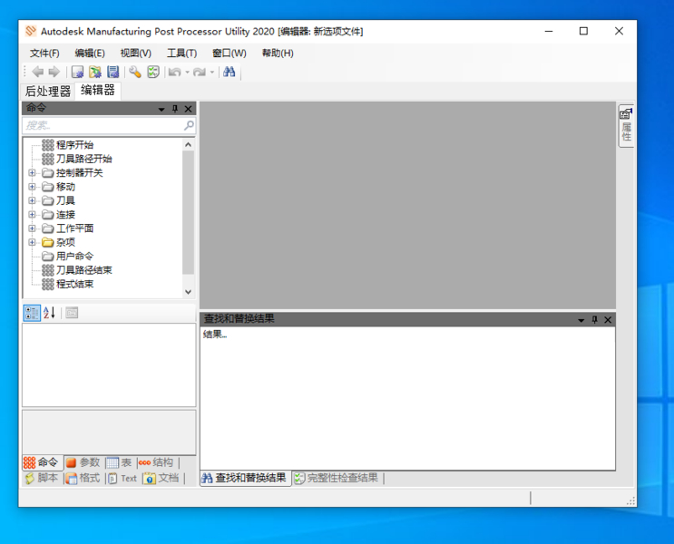Pin the 命令 panel with pushpin icon
This screenshot has height=544, width=674.
tap(175, 109)
